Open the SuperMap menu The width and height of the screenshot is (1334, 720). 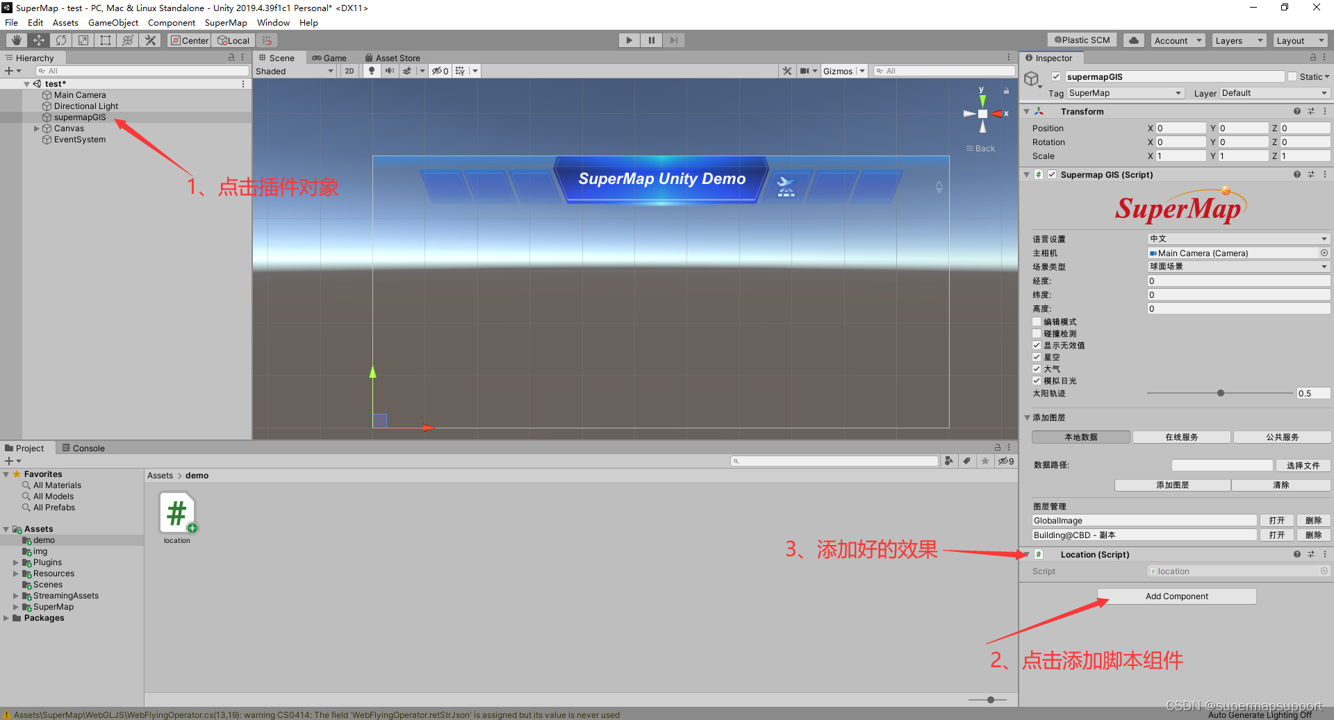click(226, 23)
